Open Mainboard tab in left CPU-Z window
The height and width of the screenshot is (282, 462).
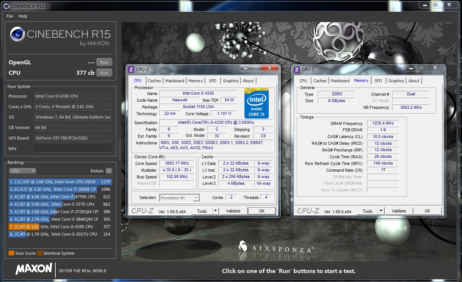(175, 81)
